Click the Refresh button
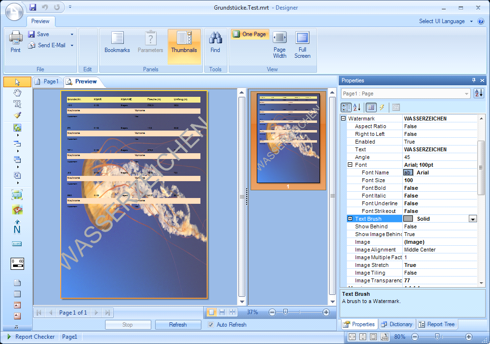The image size is (490, 344). tap(178, 324)
